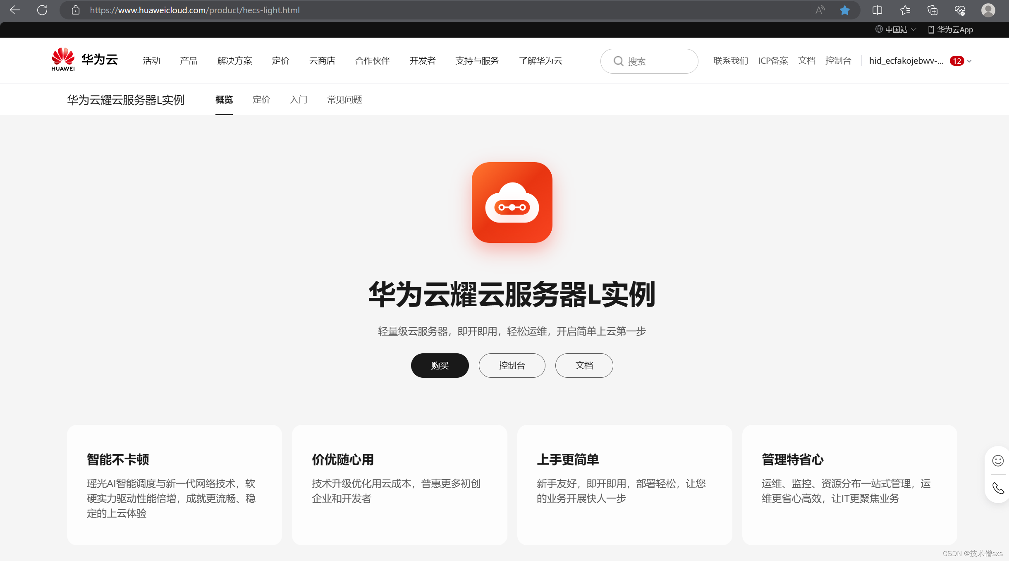Click the red 12 notification badge
Image resolution: width=1009 pixels, height=561 pixels.
[957, 61]
